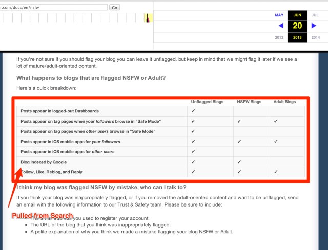Click 'iOS mobile apps for your followers' row label
328x250 pixels.
point(70,142)
